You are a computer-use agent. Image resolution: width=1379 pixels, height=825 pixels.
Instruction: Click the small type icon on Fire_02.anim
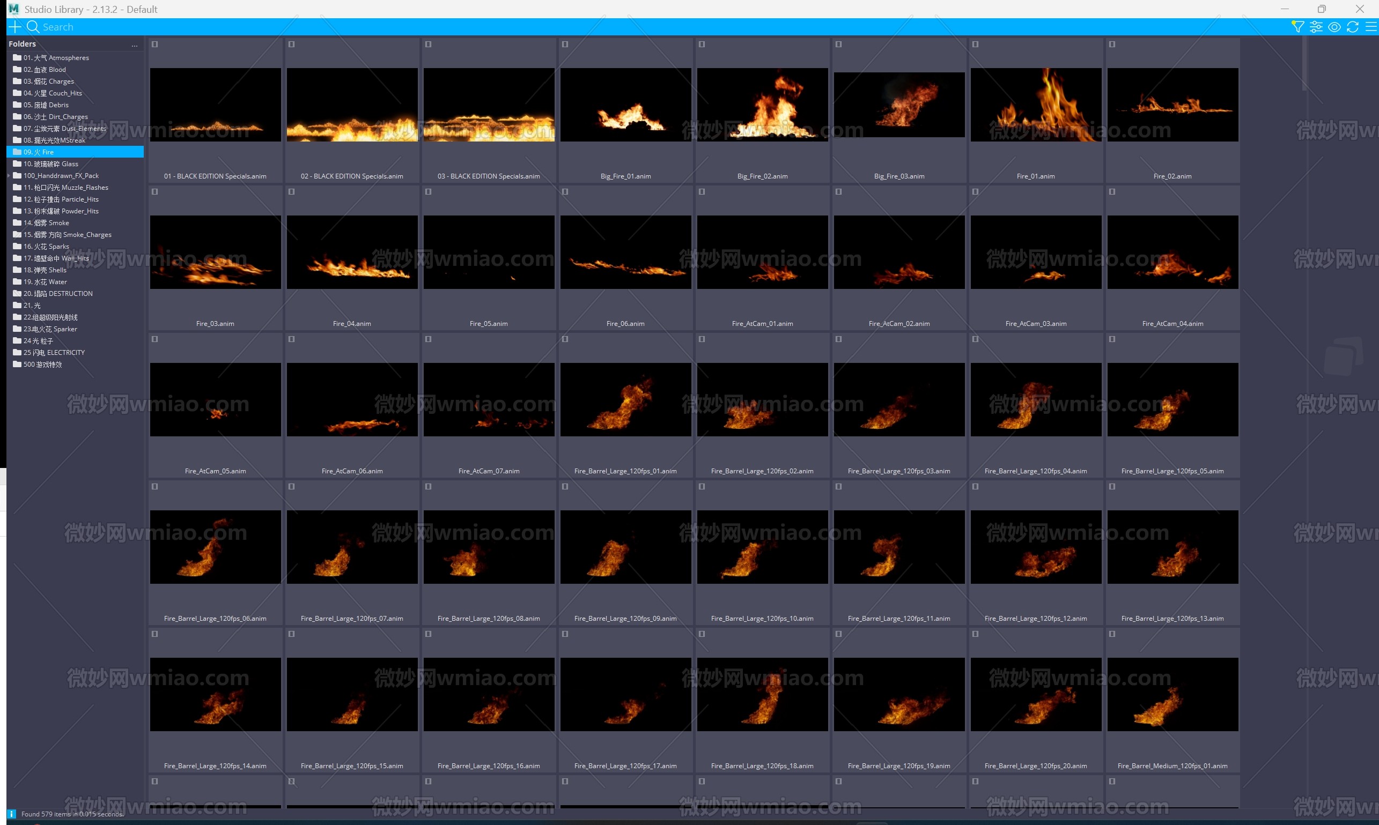tap(1112, 44)
